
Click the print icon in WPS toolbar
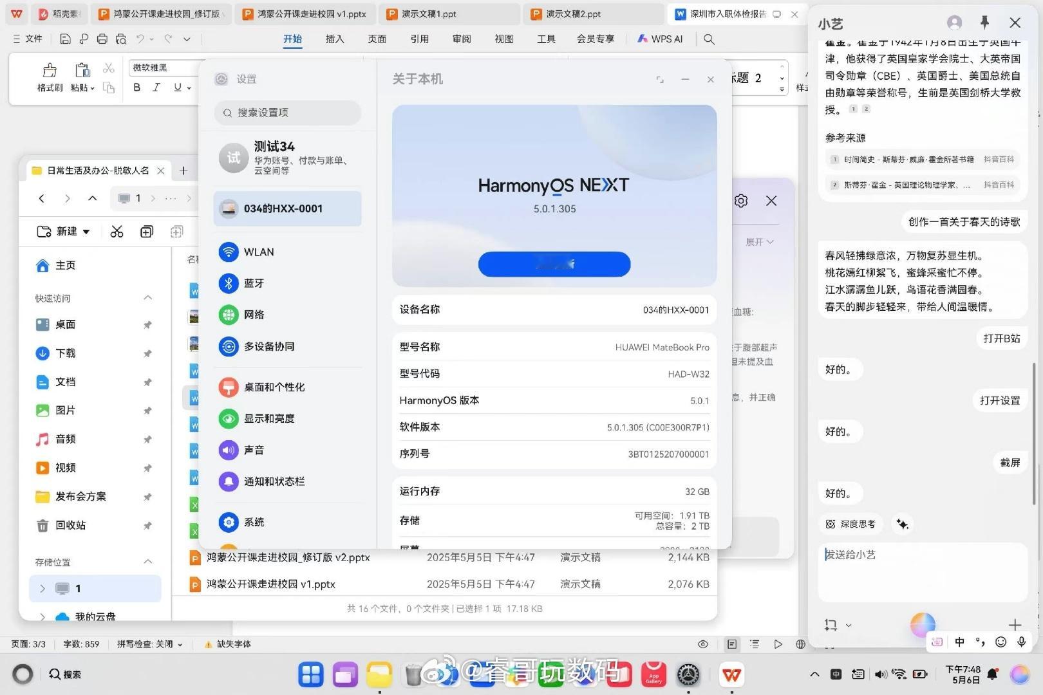tap(102, 39)
